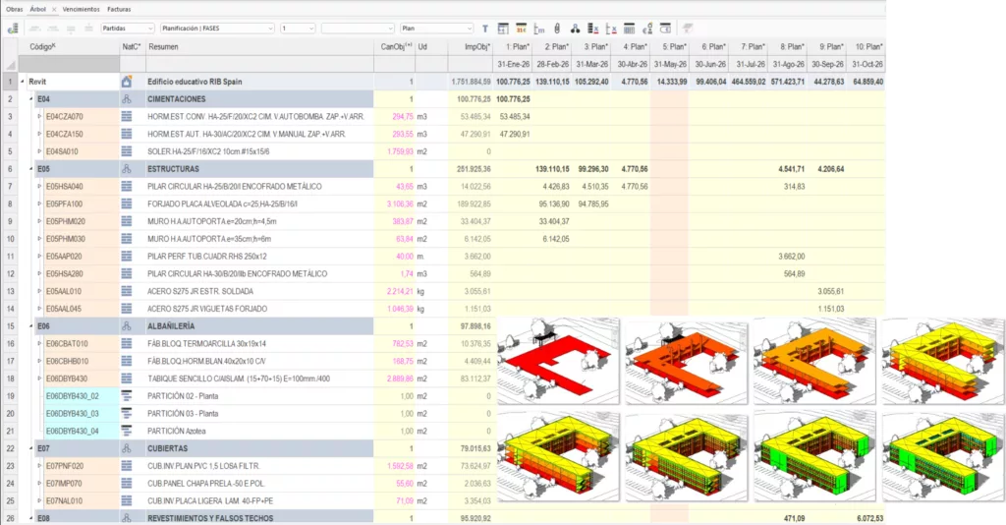Screen dimensions: 1006x525
Task: Click the item icon for E06CBAT010
Action: click(x=127, y=343)
